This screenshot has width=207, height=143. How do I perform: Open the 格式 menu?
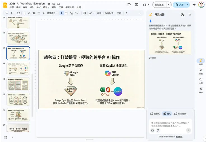(38, 7)
